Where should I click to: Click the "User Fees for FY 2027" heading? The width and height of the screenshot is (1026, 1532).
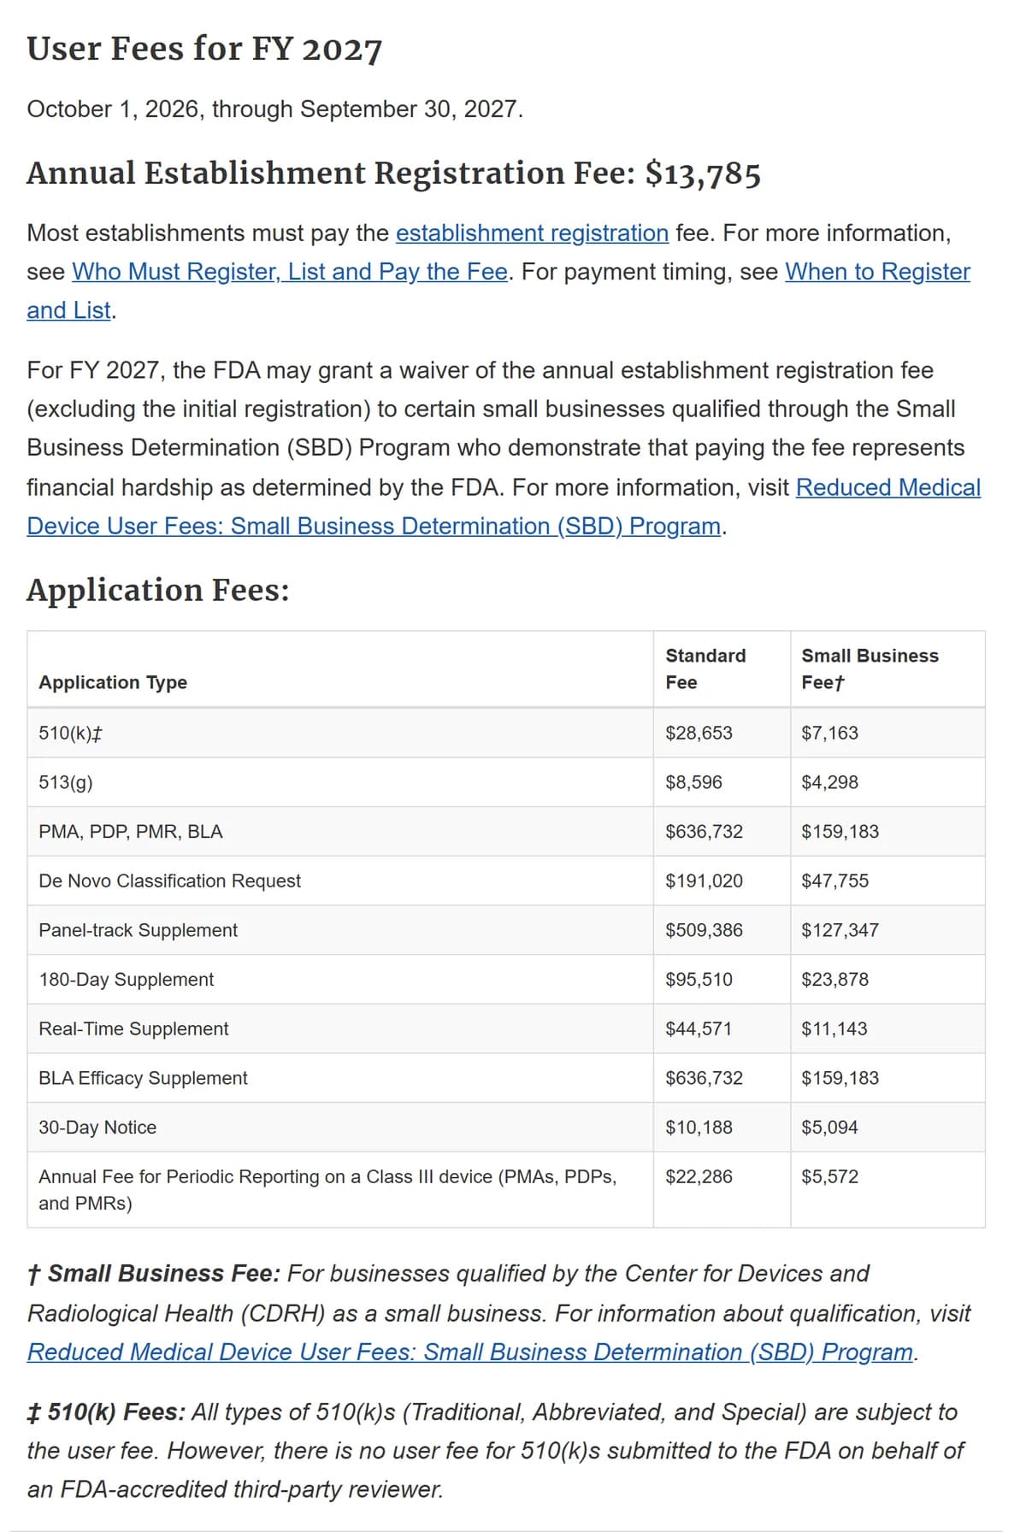coord(204,49)
